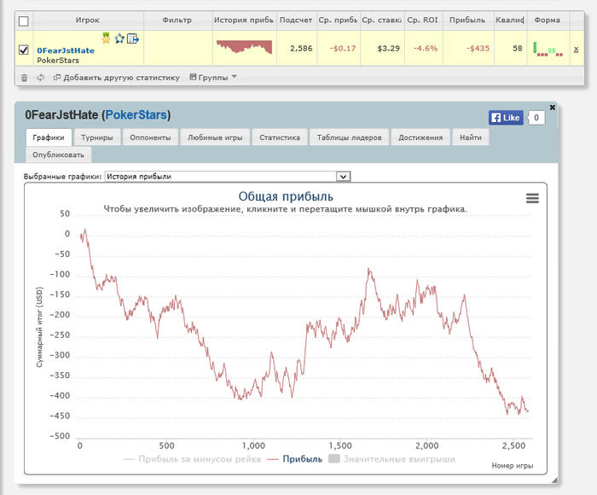The image size is (597, 495).
Task: Open the Любимые игры tab
Action: [215, 137]
